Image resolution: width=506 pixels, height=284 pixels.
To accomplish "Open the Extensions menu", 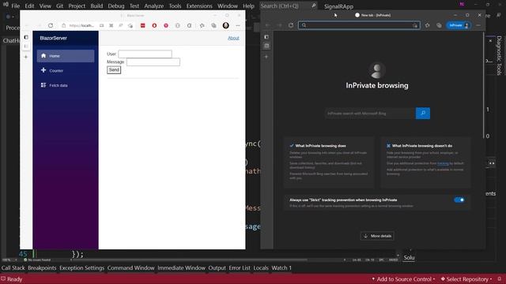I will pyautogui.click(x=199, y=6).
